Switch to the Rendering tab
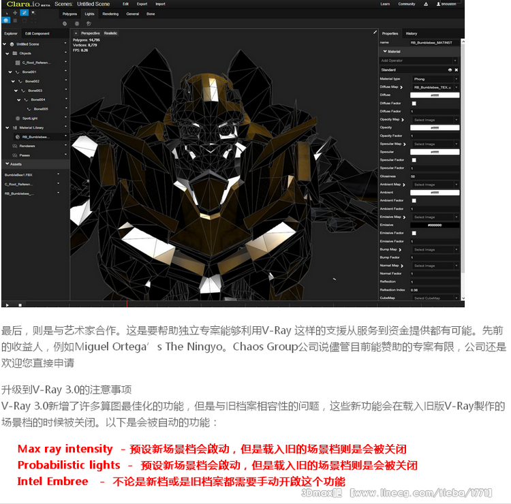This screenshot has width=511, height=504. point(110,14)
